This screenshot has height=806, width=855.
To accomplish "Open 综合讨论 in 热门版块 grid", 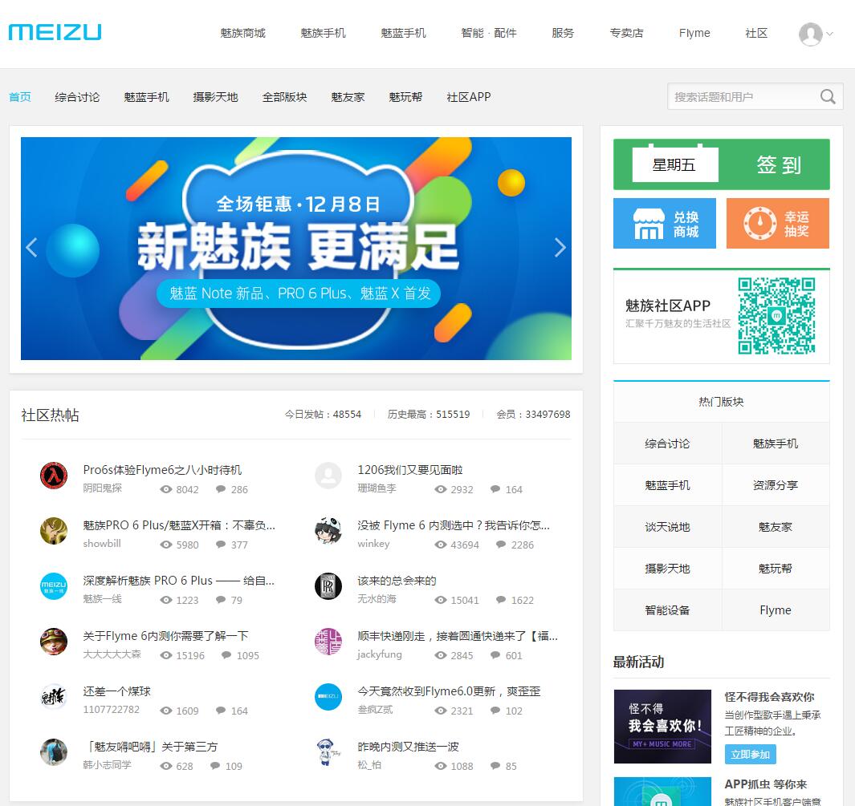I will [667, 444].
